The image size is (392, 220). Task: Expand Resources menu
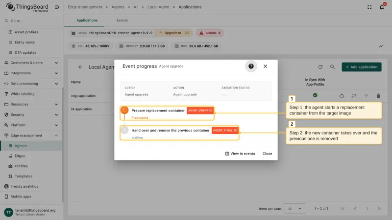[x=31, y=104]
